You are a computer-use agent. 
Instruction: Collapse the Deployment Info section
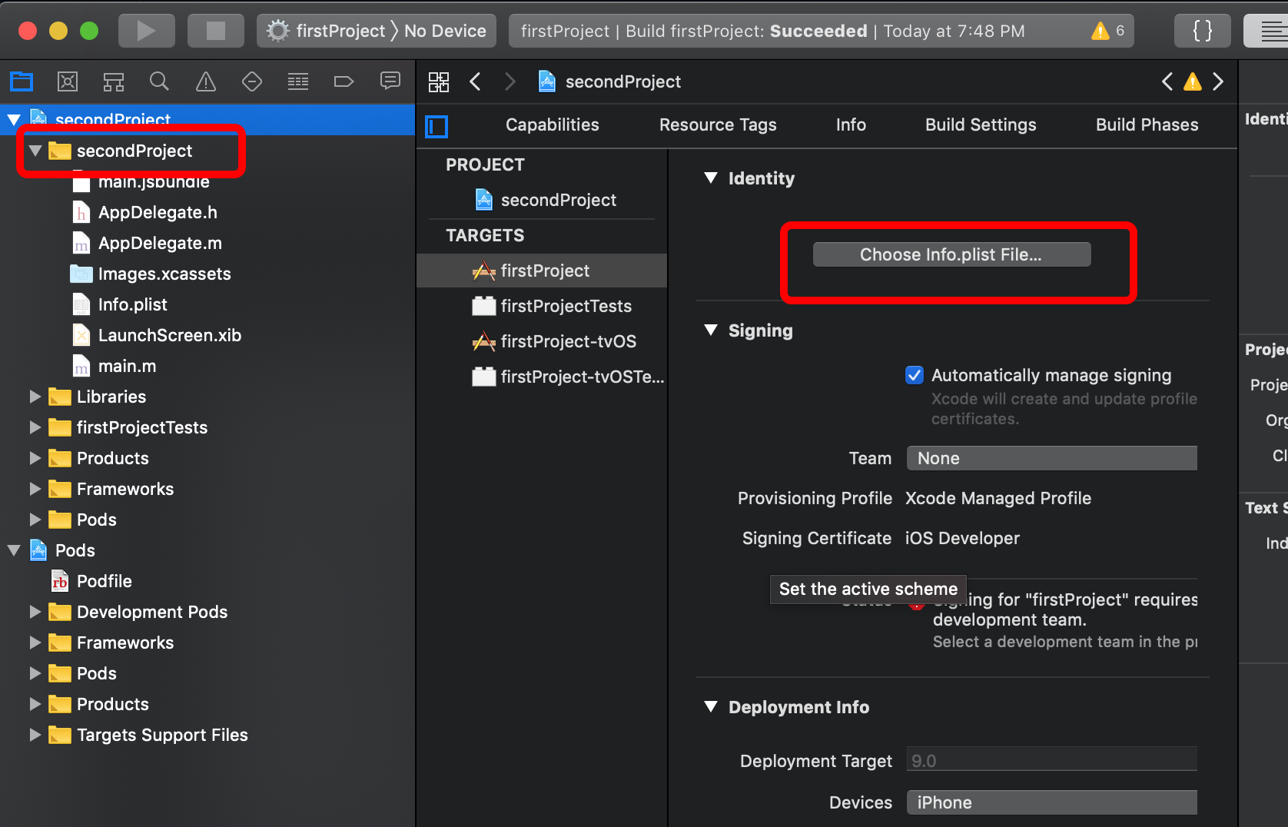[711, 707]
